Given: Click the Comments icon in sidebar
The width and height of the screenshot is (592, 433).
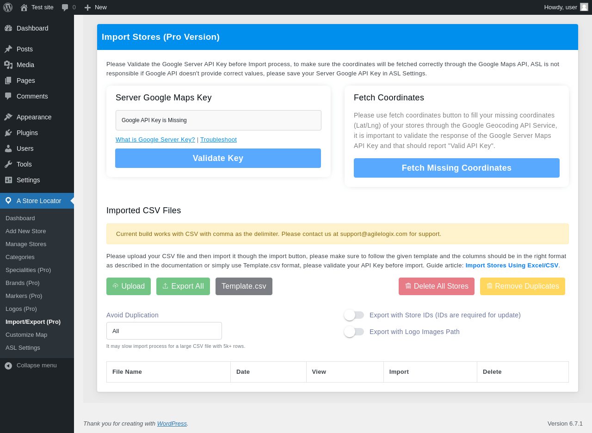Looking at the screenshot, I should (x=8, y=96).
